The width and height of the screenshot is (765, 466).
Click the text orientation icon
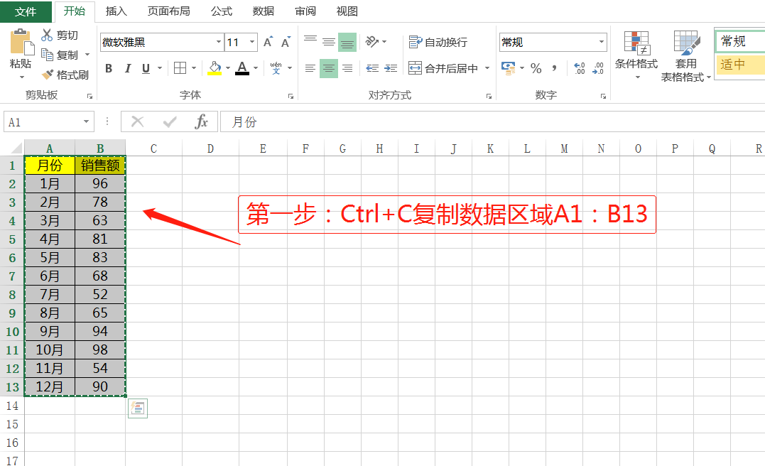click(x=371, y=42)
